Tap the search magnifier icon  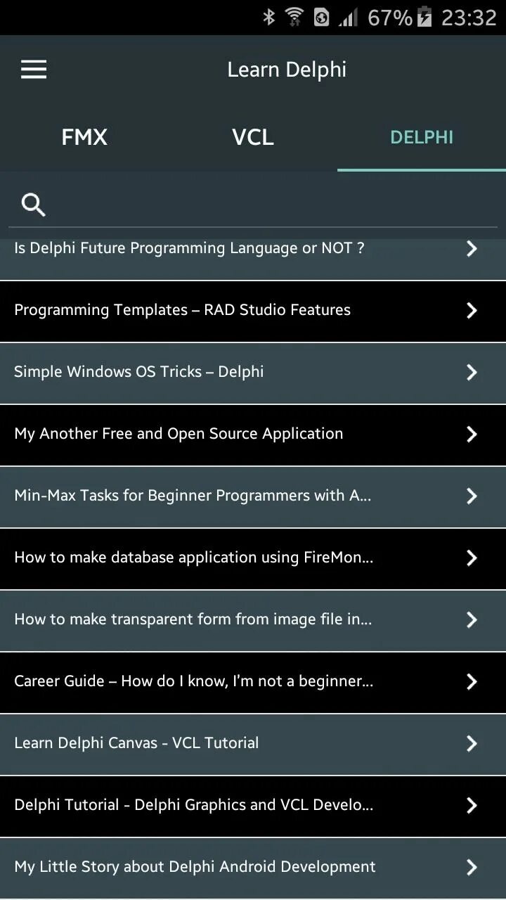click(x=34, y=205)
